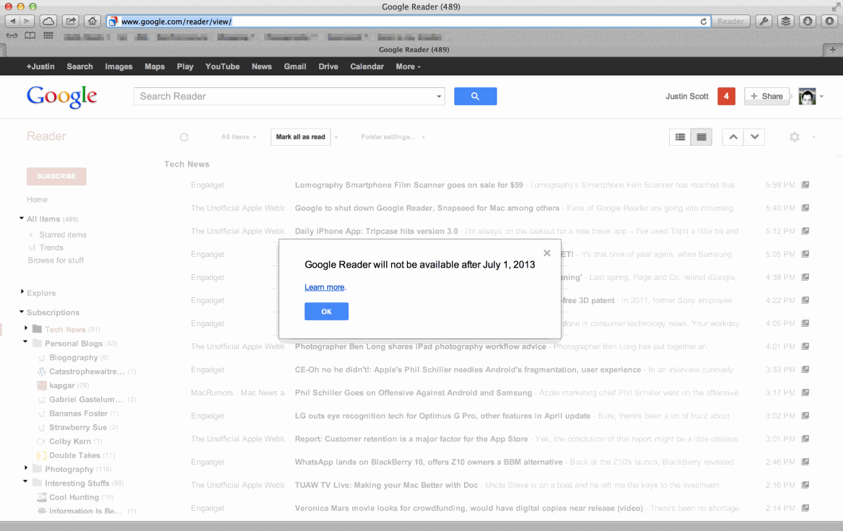Click Browse for stuff link
This screenshot has height=531, width=843.
[56, 260]
